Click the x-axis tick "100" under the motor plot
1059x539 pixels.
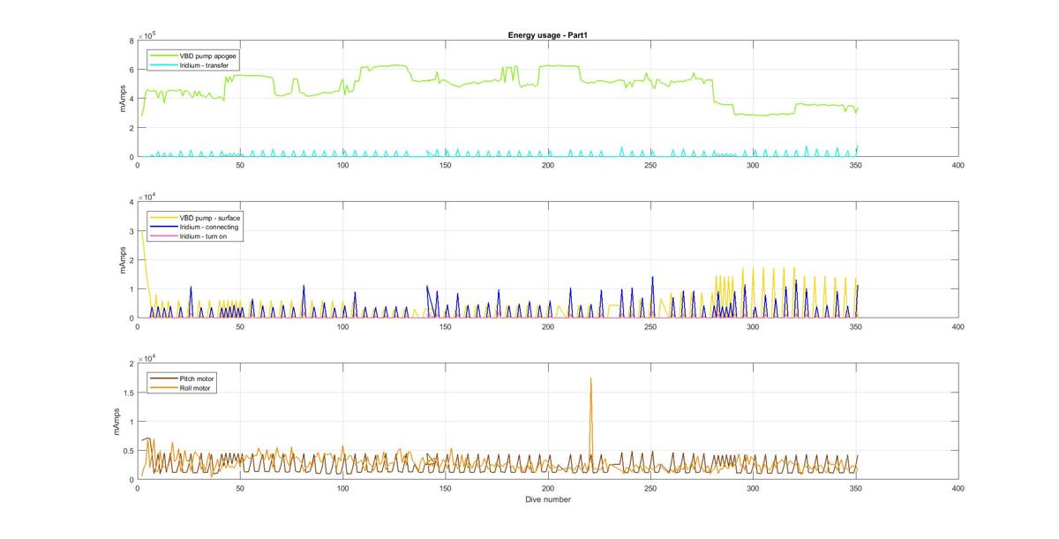(342, 488)
